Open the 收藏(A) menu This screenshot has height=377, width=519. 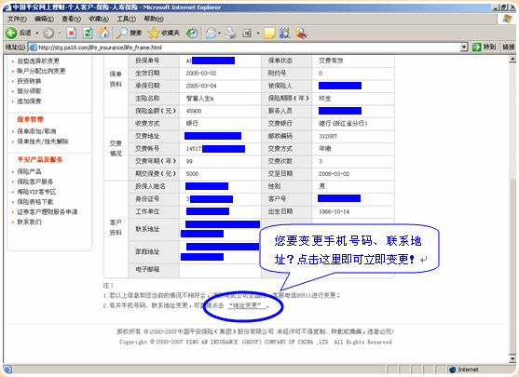(99, 19)
